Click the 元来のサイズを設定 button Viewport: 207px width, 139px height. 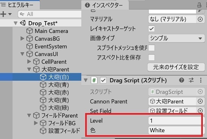point(176,67)
